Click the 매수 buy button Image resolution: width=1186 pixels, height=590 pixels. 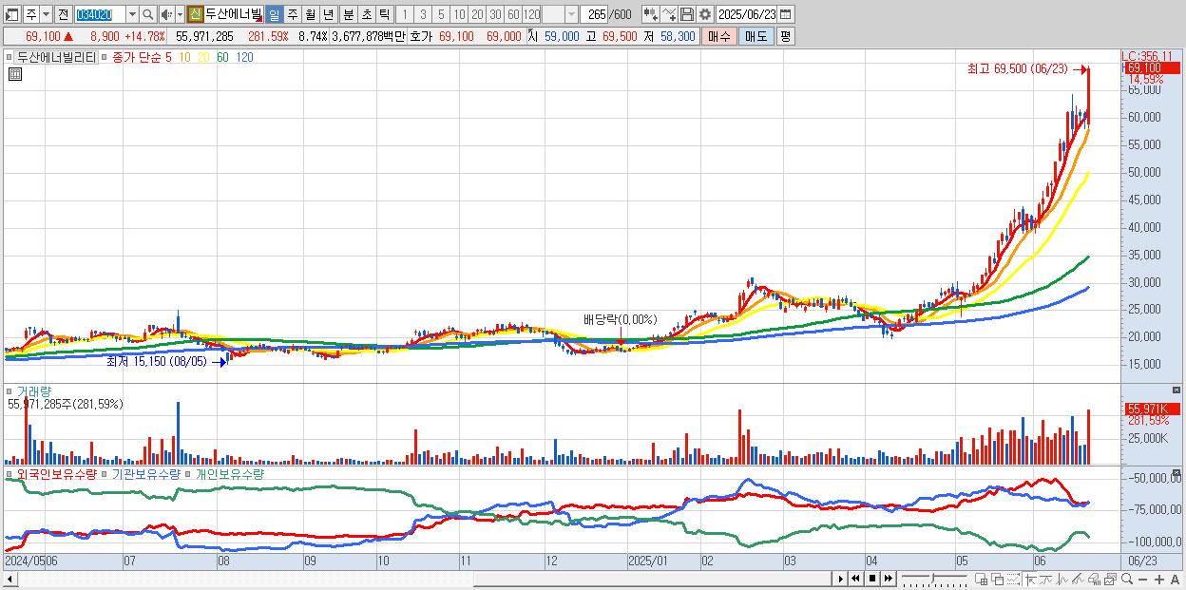718,36
